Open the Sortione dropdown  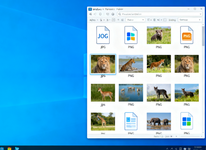(190, 20)
